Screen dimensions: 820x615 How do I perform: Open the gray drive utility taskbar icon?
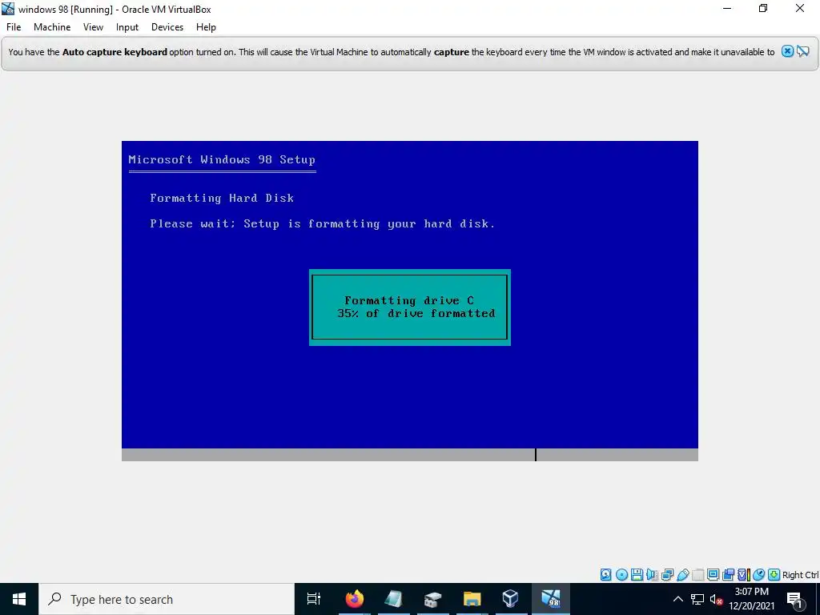(432, 599)
